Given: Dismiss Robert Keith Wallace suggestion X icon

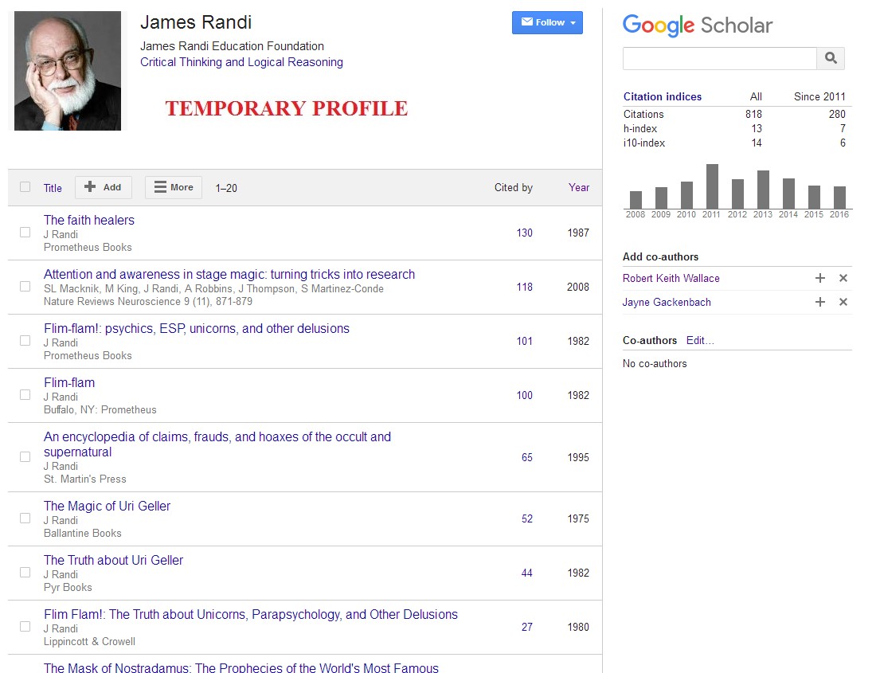Looking at the screenshot, I should click(843, 279).
